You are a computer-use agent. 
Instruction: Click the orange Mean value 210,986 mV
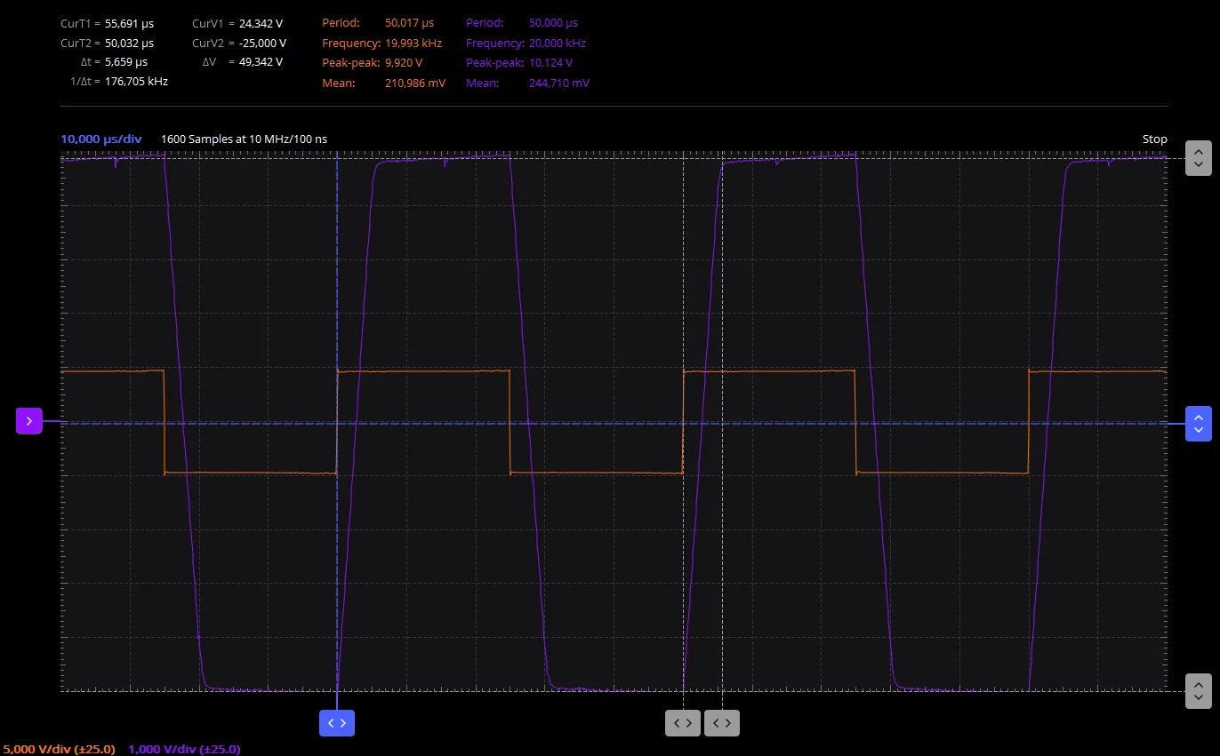pos(415,84)
